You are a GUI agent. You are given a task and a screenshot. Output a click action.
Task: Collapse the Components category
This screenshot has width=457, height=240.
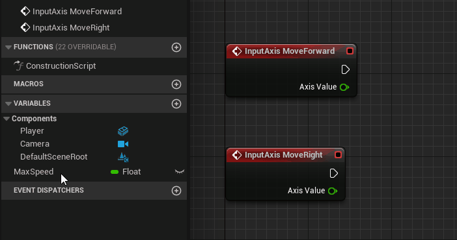click(x=7, y=119)
